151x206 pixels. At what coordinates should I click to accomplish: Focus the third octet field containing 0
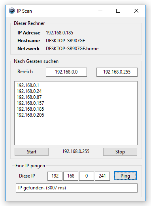pos(87,176)
